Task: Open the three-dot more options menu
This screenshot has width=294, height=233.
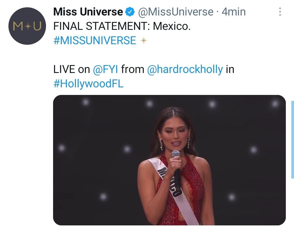Action: pos(280,12)
